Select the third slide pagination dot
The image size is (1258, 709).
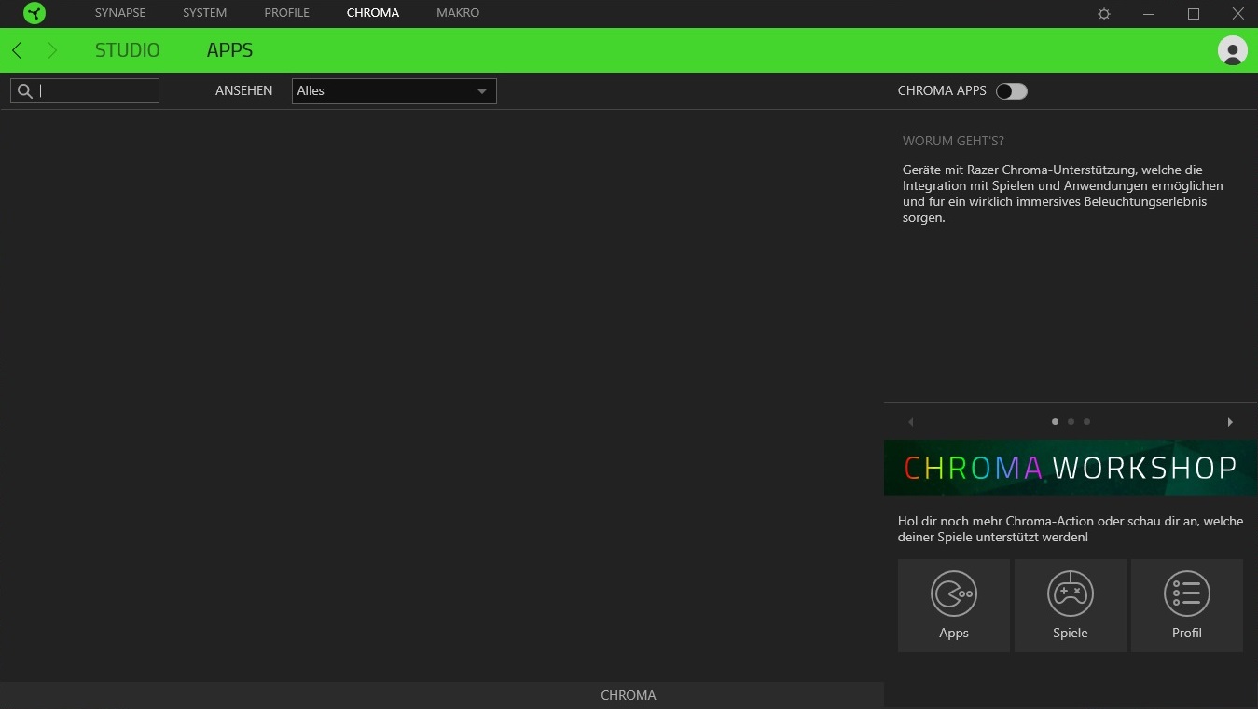(1086, 422)
